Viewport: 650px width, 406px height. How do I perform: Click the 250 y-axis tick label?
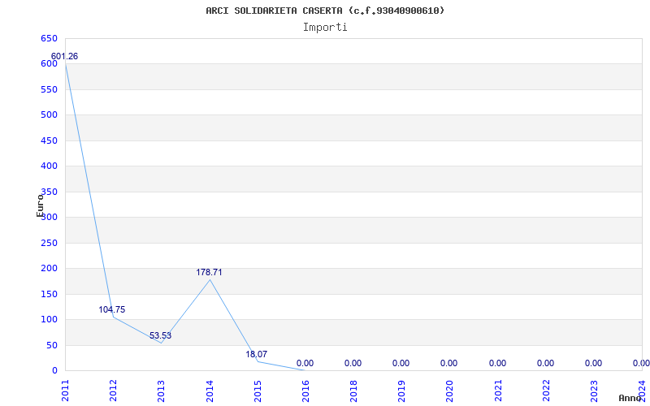pos(49,243)
